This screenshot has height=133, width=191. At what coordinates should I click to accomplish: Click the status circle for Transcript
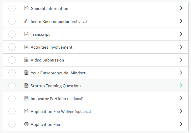point(12,34)
